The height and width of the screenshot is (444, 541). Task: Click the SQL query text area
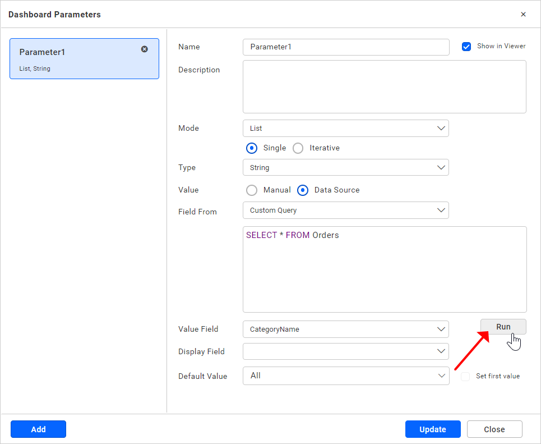coord(384,269)
